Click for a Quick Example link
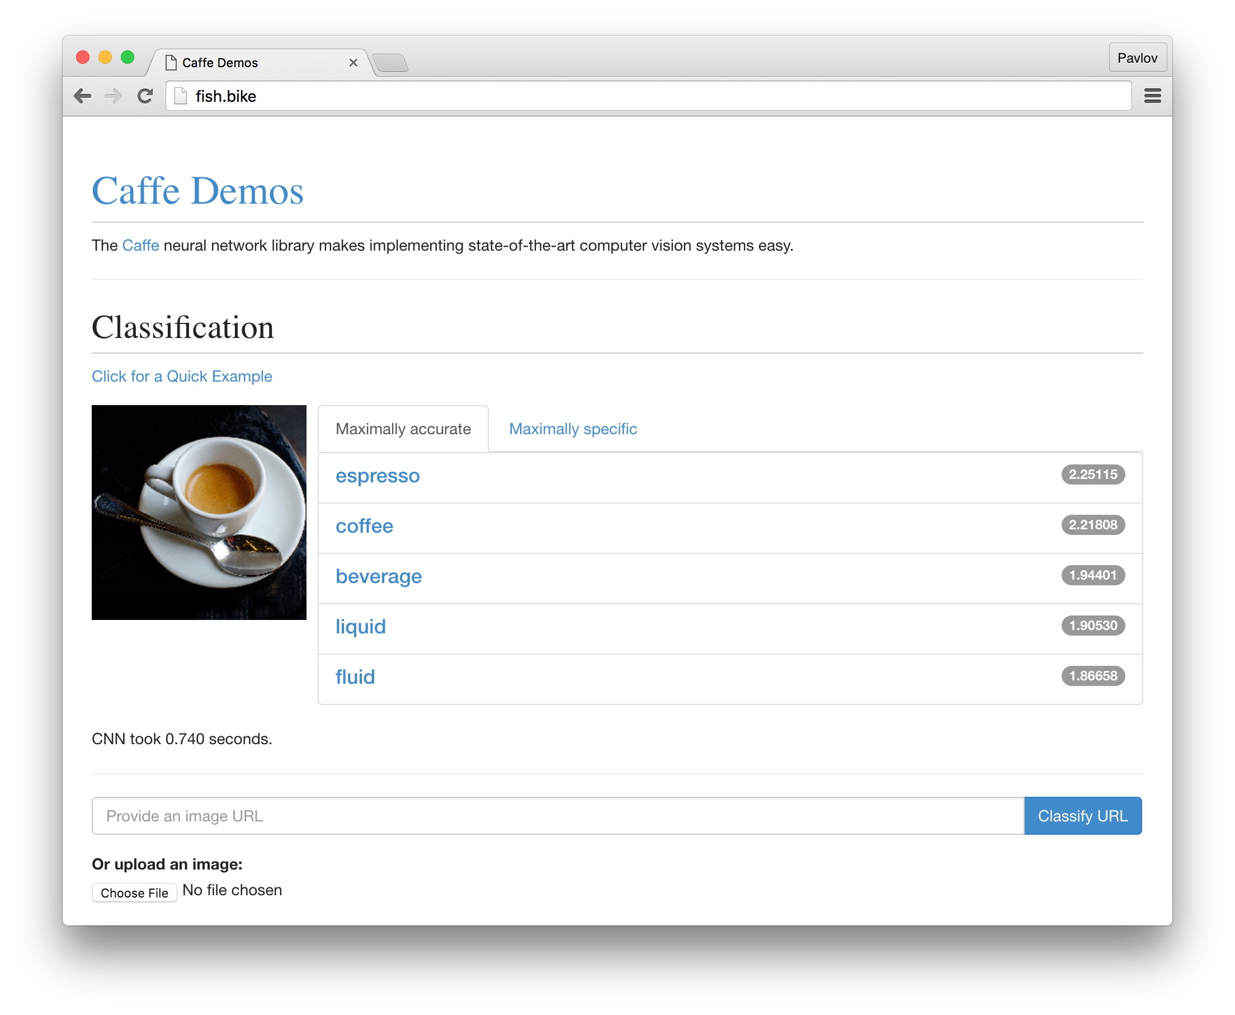 click(182, 377)
